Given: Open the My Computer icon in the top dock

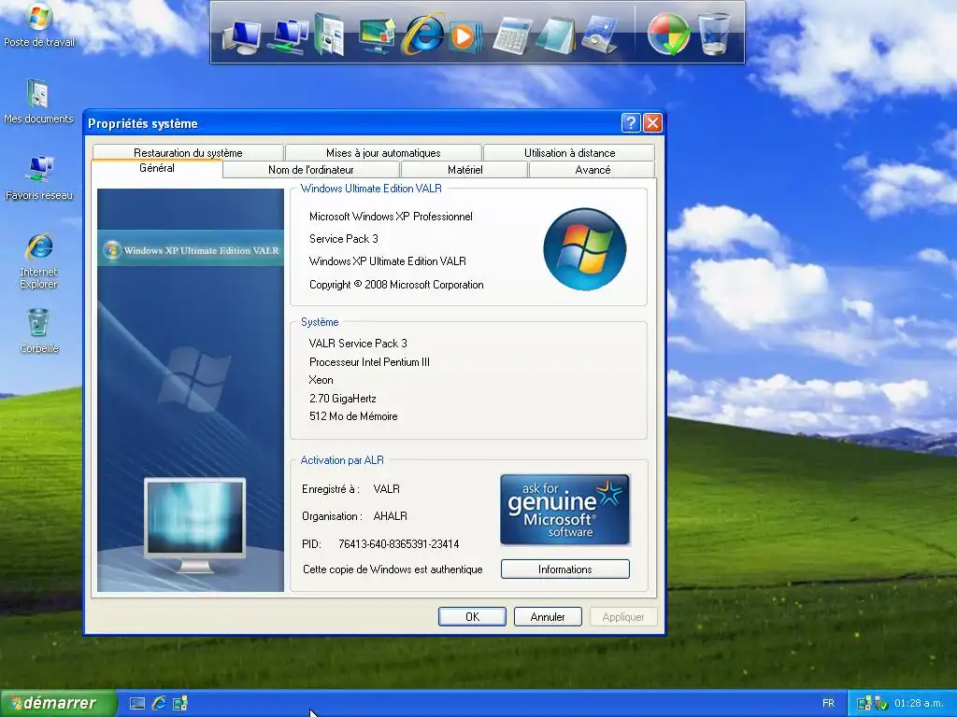Looking at the screenshot, I should (x=242, y=36).
